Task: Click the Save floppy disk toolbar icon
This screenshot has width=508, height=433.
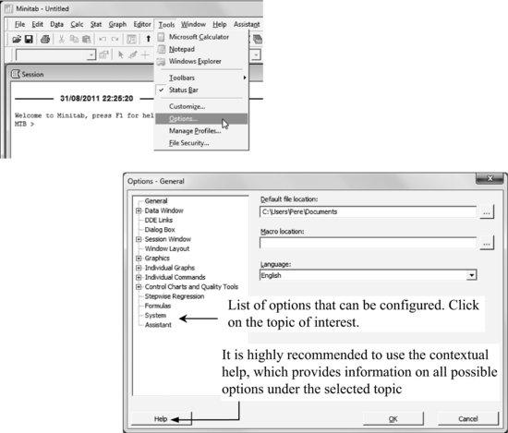Action: tap(29, 39)
